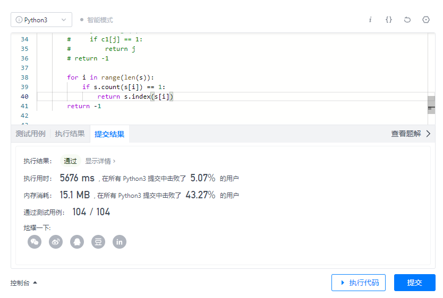Image resolution: width=443 pixels, height=298 pixels.
Task: Open the Python3 language dropdown
Action: [x=41, y=20]
